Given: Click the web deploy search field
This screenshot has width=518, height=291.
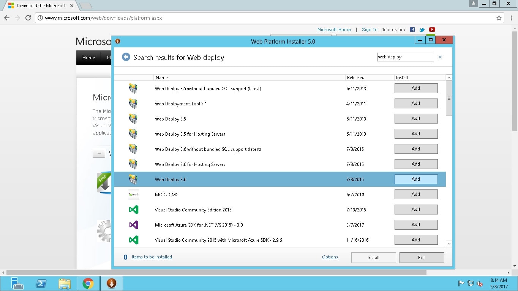Looking at the screenshot, I should (405, 57).
